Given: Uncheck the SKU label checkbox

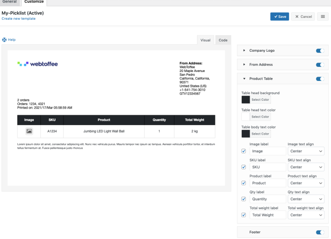Looking at the screenshot, I should click(244, 167).
